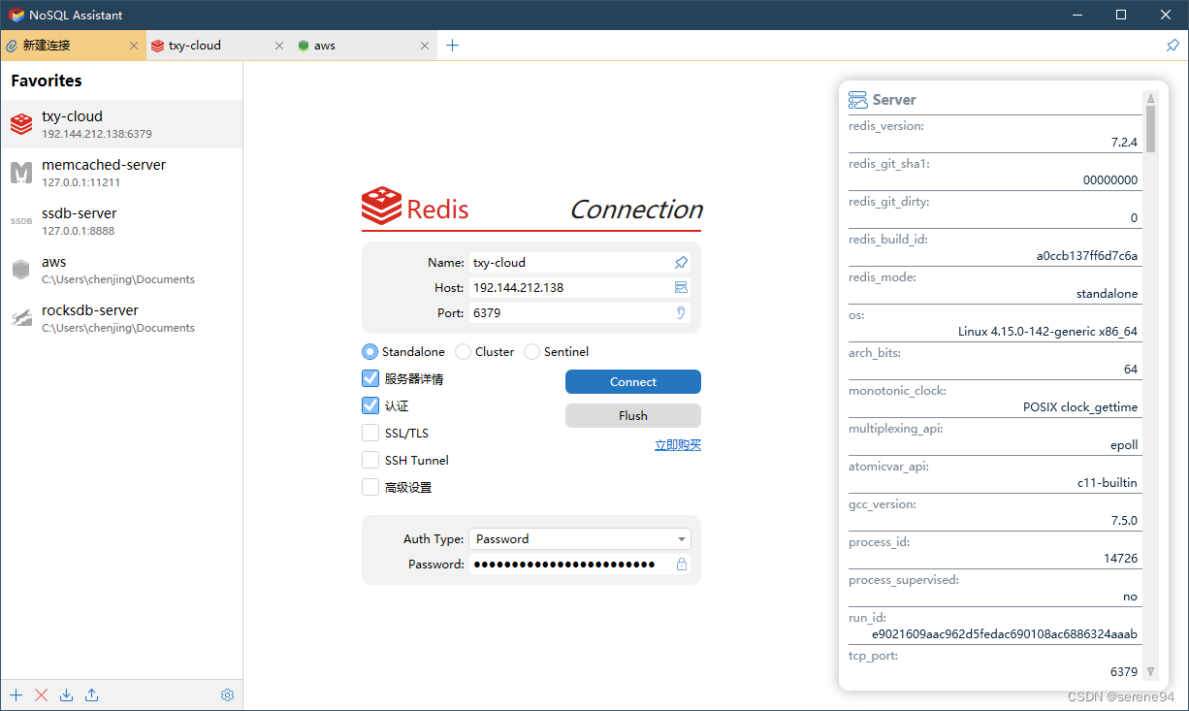The image size is (1189, 711).
Task: Enable the SSL/TLS checkbox
Action: pyautogui.click(x=370, y=434)
